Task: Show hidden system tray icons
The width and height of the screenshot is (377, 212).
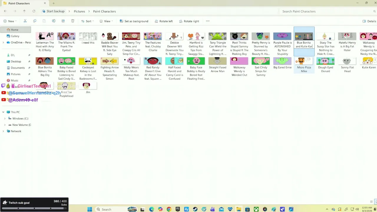Action: 327,209
